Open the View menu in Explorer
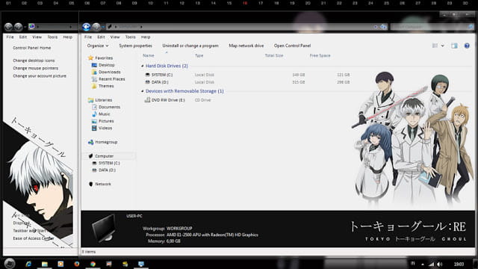478x269 pixels. (x=115, y=37)
